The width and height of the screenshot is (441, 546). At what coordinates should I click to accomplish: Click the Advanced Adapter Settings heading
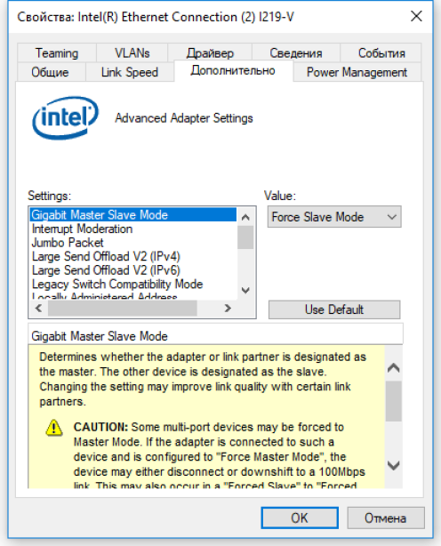pos(184,118)
